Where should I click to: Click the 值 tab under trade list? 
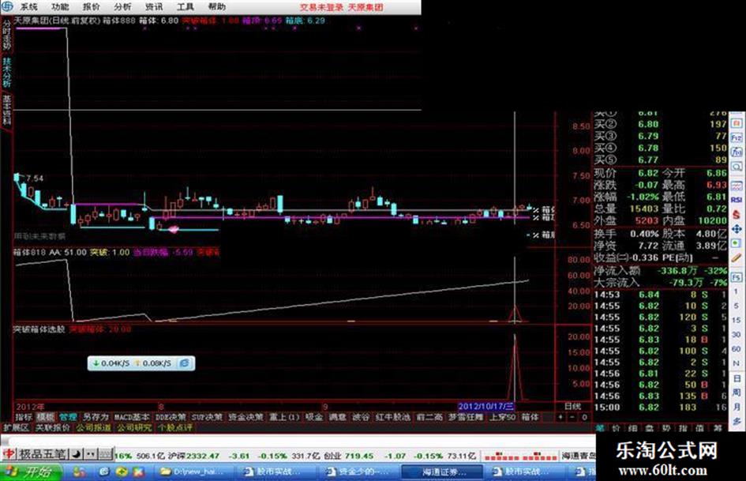[x=699, y=428]
